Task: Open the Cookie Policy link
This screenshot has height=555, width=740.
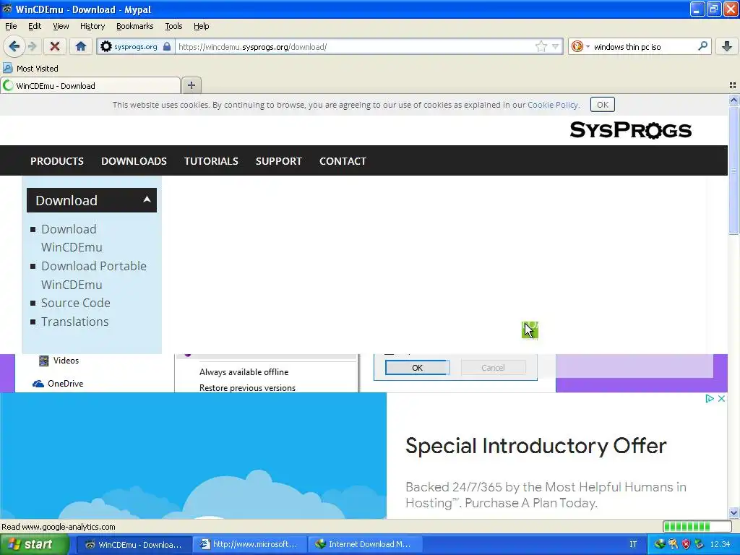Action: coord(553,105)
